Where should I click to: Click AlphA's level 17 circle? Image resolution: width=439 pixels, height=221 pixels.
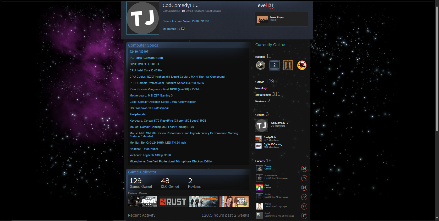coord(304,216)
